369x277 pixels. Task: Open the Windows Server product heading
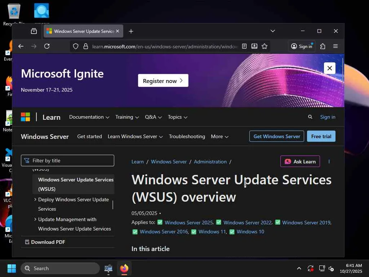pyautogui.click(x=45, y=137)
